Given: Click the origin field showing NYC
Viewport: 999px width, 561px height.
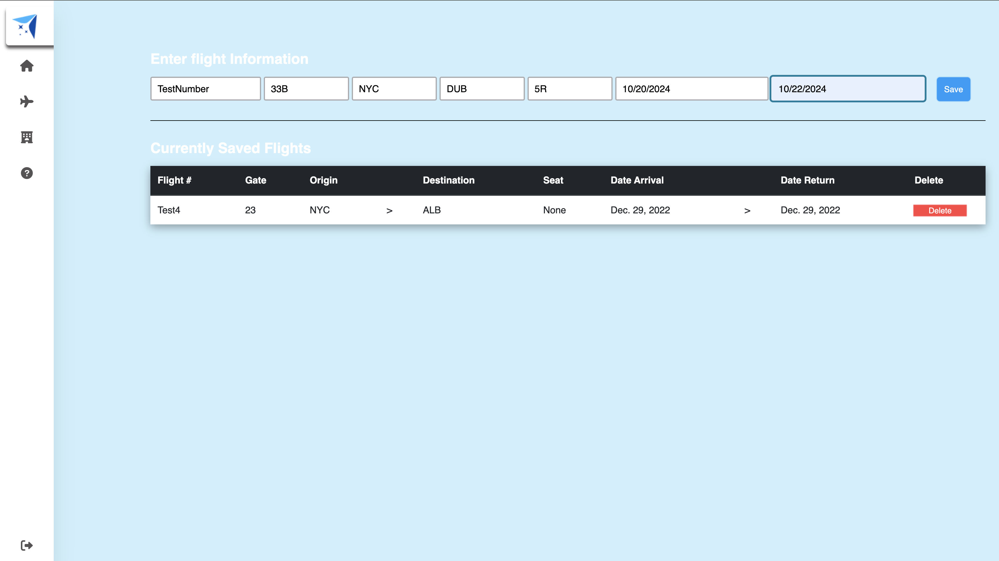Looking at the screenshot, I should pos(394,88).
